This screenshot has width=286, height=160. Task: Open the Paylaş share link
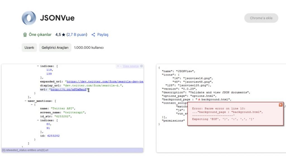[x=103, y=35]
